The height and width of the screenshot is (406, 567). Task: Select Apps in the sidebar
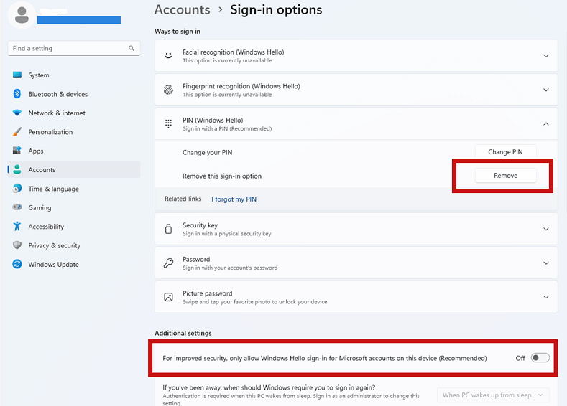74,151
